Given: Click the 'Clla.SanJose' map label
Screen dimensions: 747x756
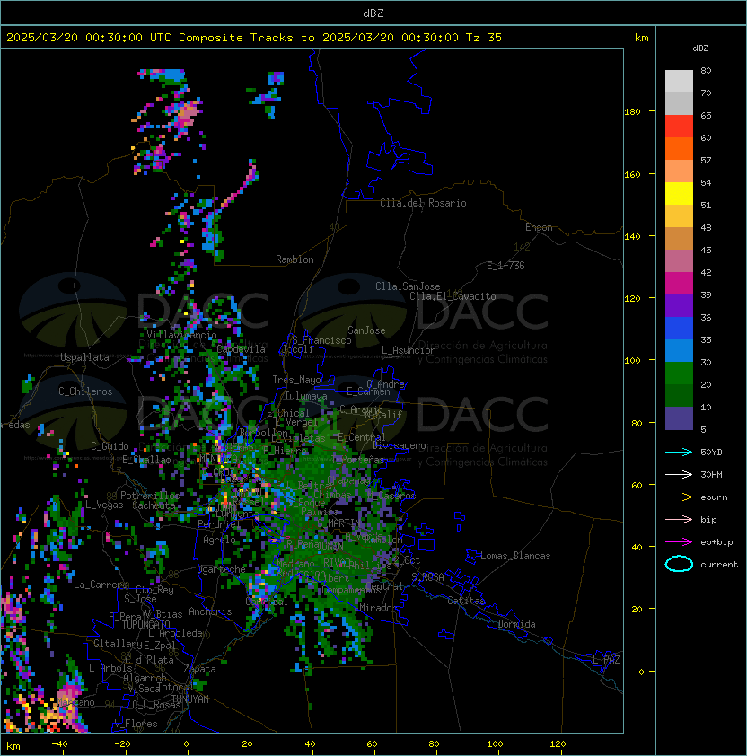Looking at the screenshot, I should click(408, 286).
